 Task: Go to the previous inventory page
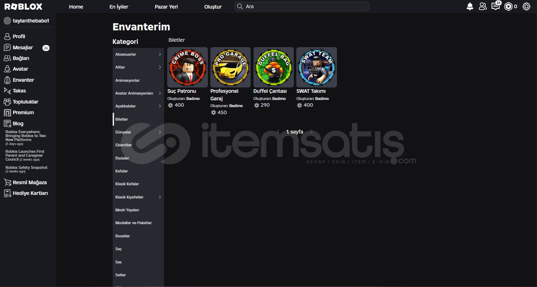[x=278, y=132]
